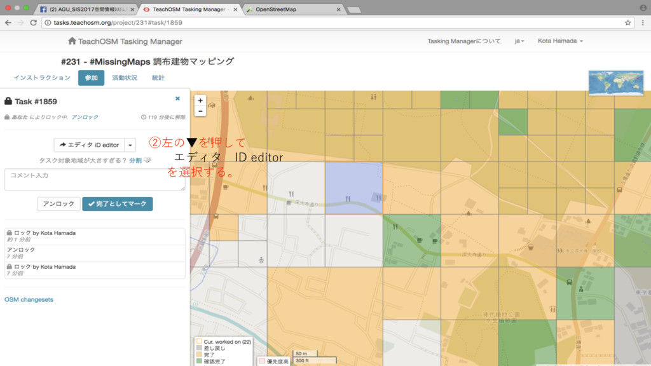Close the Task #1859 panel
Viewport: 651px width, 366px height.
pyautogui.click(x=177, y=98)
